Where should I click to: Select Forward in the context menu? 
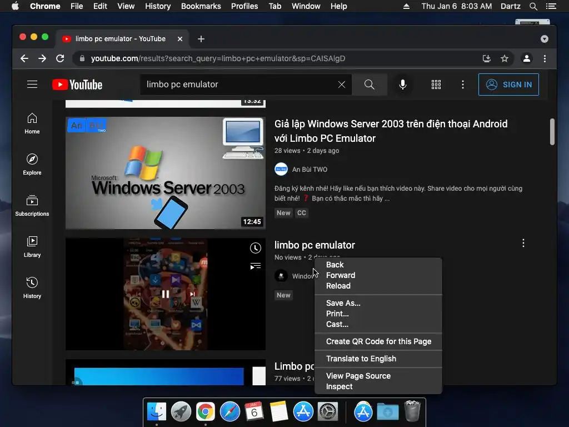(x=378, y=275)
